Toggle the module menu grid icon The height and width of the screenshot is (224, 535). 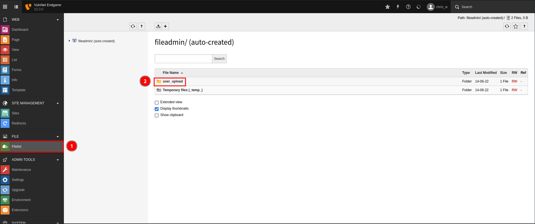[x=5, y=7]
